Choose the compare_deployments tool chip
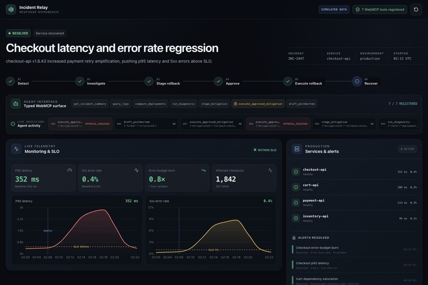Viewport: 428px width, 285px height. (150, 104)
